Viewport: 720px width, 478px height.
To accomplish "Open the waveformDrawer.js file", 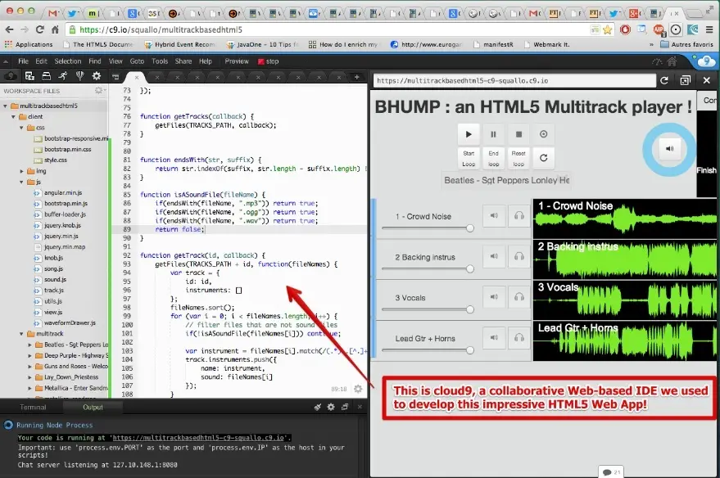I will (70, 323).
